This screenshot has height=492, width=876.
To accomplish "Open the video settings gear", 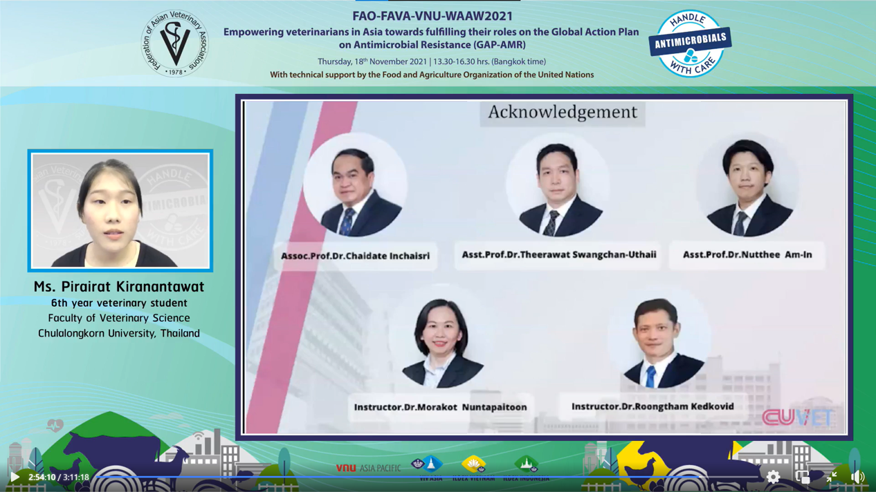I will (773, 476).
